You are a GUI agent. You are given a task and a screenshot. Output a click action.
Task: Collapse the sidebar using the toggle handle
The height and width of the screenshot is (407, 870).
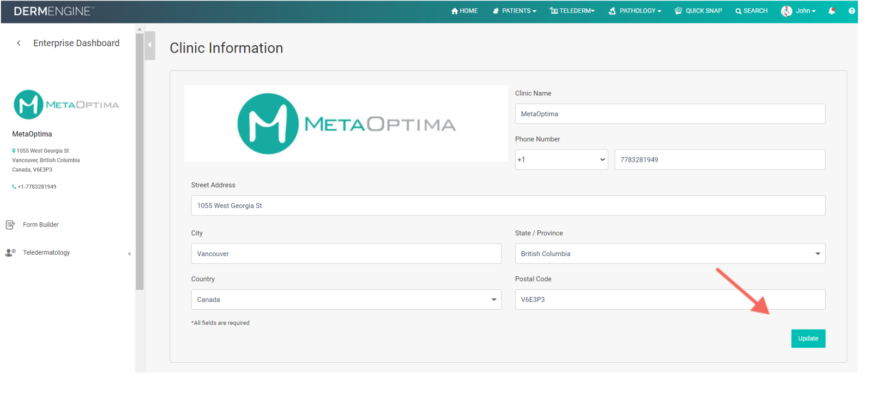point(150,45)
